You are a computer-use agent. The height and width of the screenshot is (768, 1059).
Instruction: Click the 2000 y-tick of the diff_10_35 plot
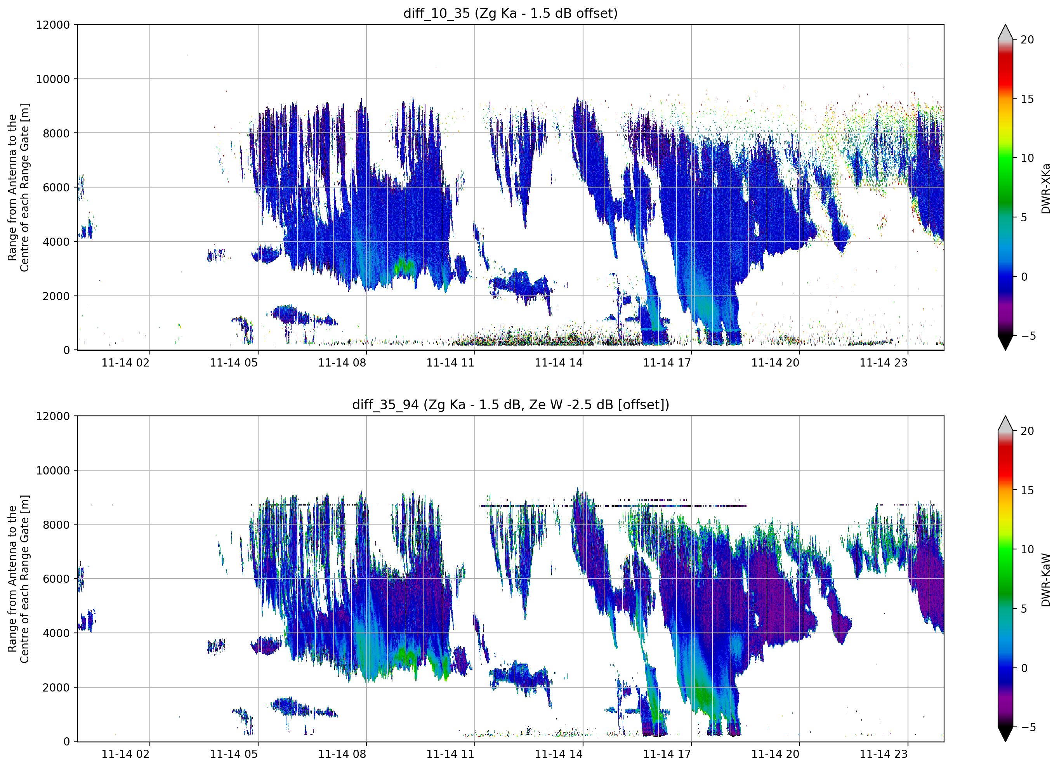pos(56,296)
